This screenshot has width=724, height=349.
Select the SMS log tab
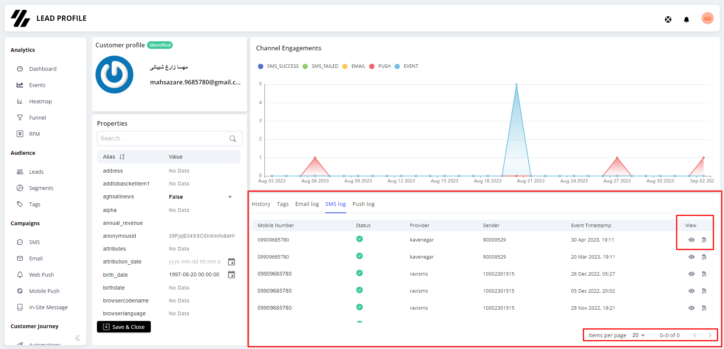(336, 204)
